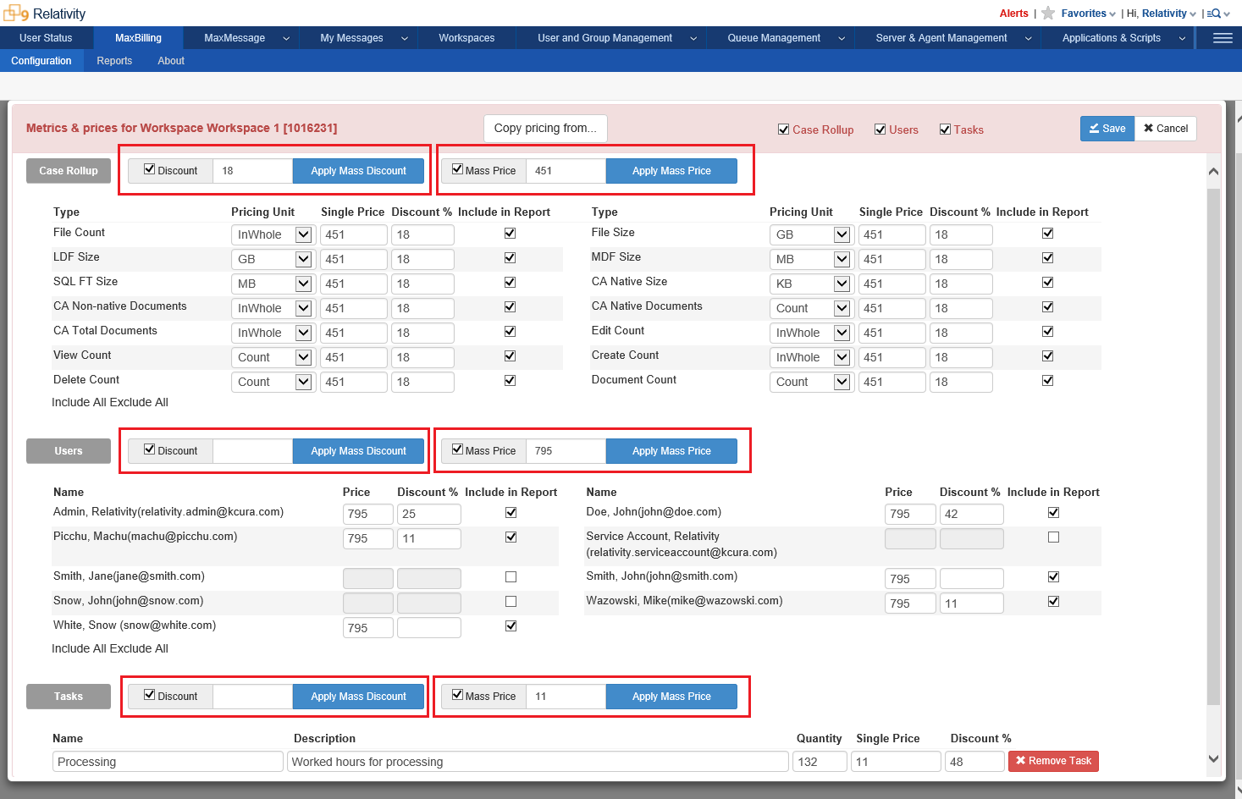Click the Relativity logo icon
The width and height of the screenshot is (1242, 799).
[16, 14]
